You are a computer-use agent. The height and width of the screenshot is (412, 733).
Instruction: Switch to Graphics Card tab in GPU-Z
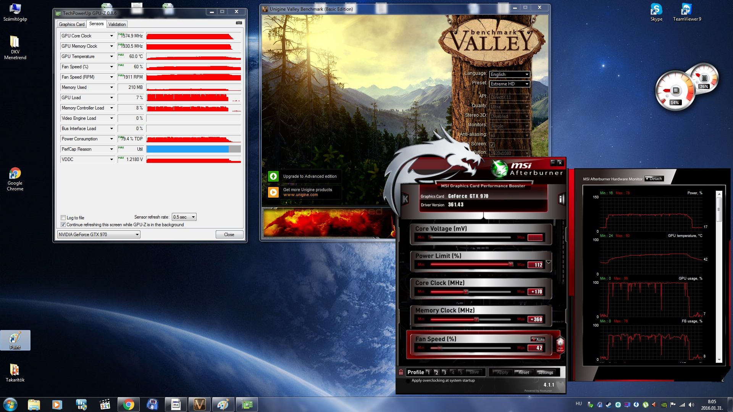point(71,24)
